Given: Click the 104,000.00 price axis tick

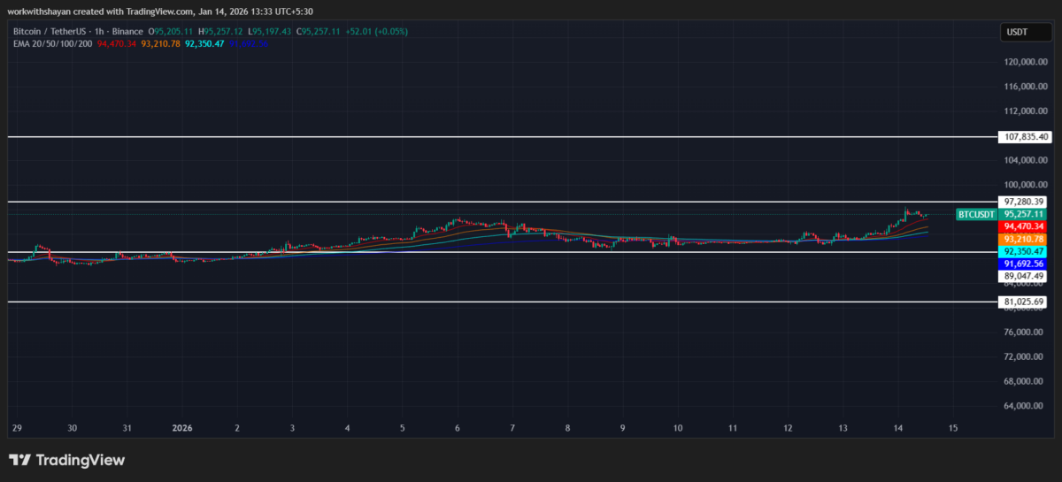Looking at the screenshot, I should tap(1026, 160).
